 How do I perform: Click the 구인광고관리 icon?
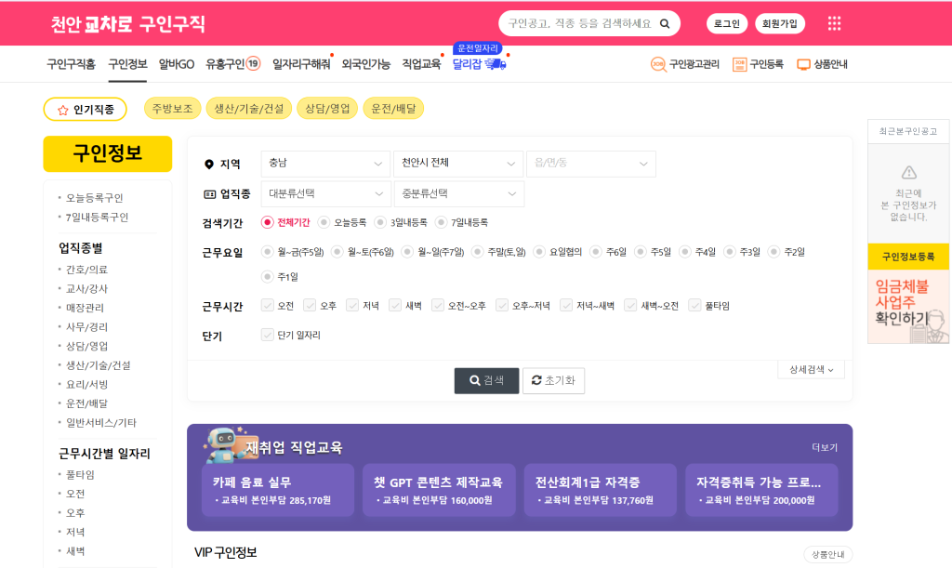tap(658, 64)
